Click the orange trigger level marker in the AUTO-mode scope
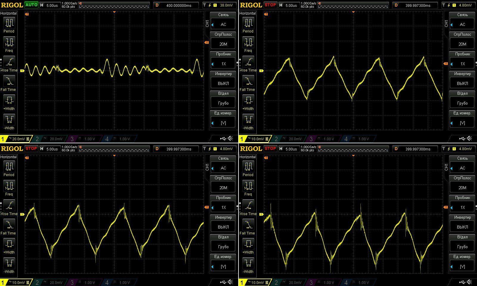 206,43
